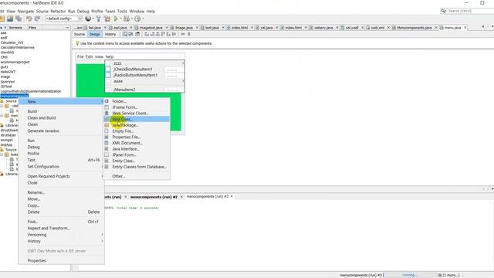The image size is (494, 278).
Task: Open the Services panel tab
Action: 15,28
